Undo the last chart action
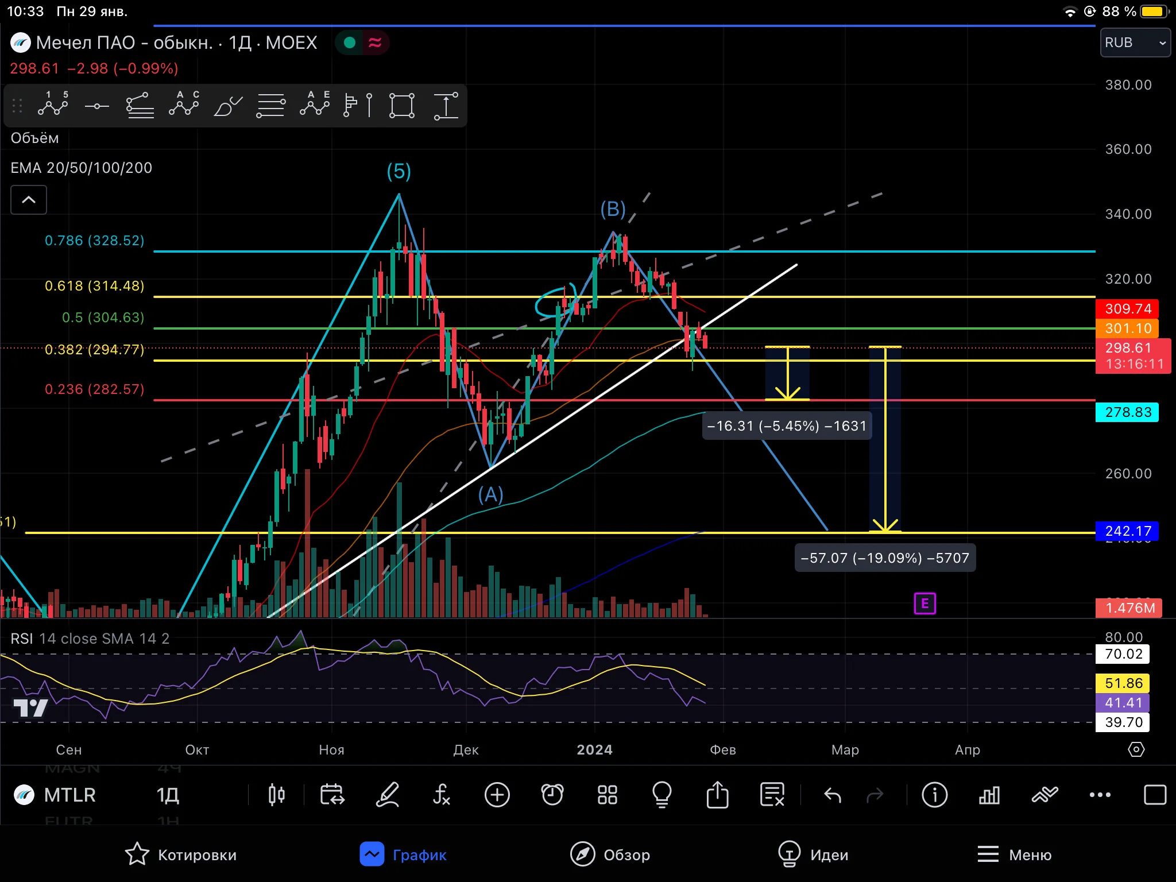This screenshot has height=882, width=1176. 833,795
